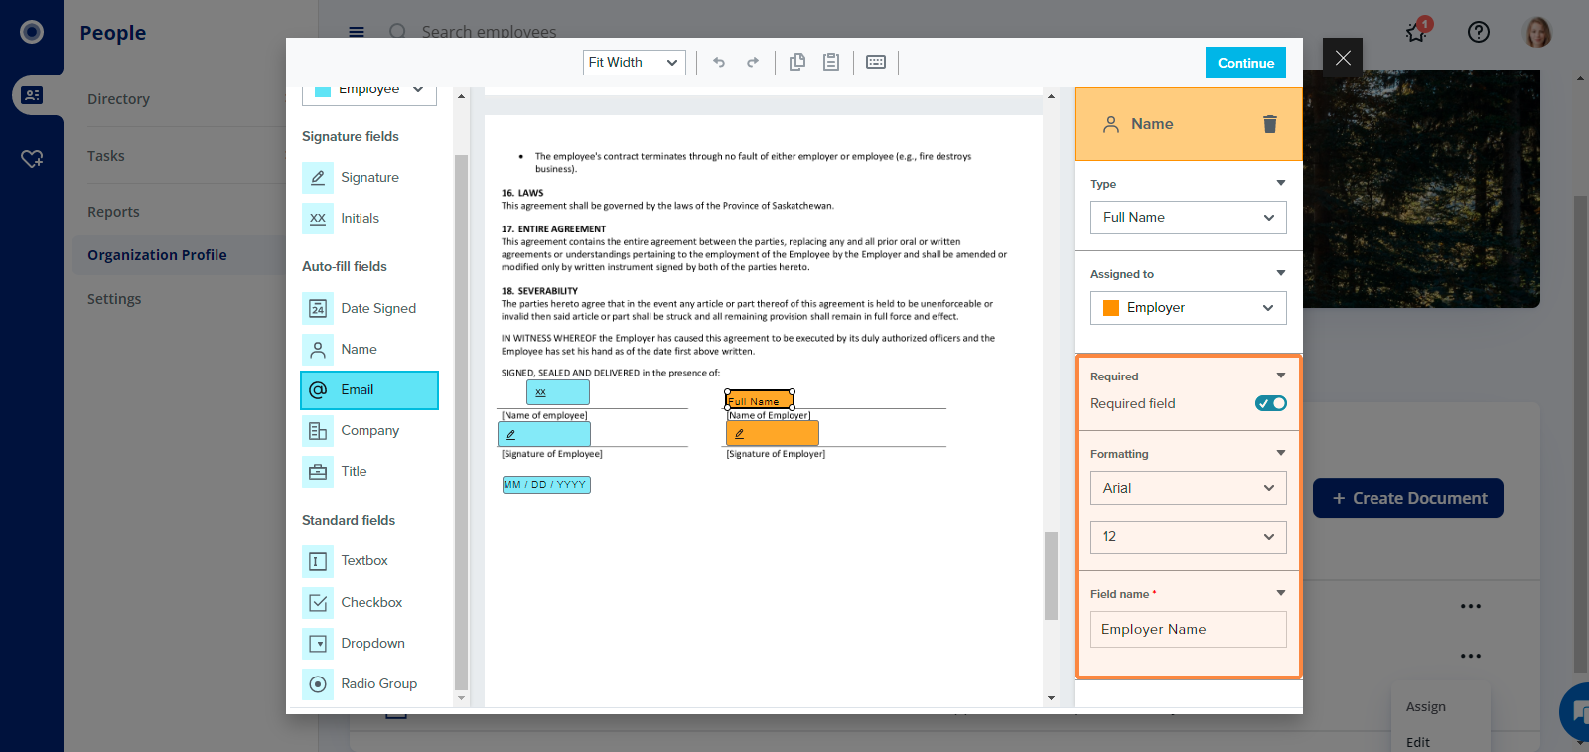Open the Fit Width zoom dropdown

[x=634, y=62]
